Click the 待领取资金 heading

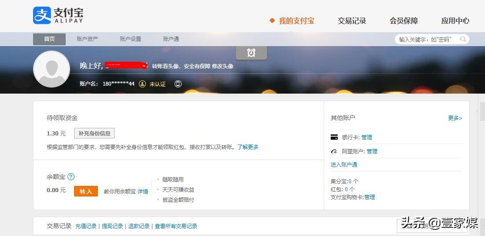pos(62,118)
